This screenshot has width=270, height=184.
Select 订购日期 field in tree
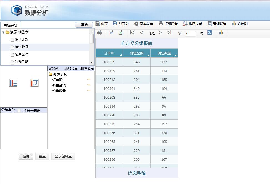[x=22, y=62]
